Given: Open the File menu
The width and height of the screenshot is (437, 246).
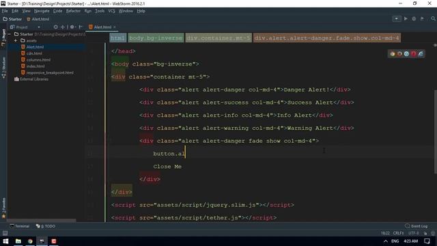Looking at the screenshot, I should pos(5,11).
